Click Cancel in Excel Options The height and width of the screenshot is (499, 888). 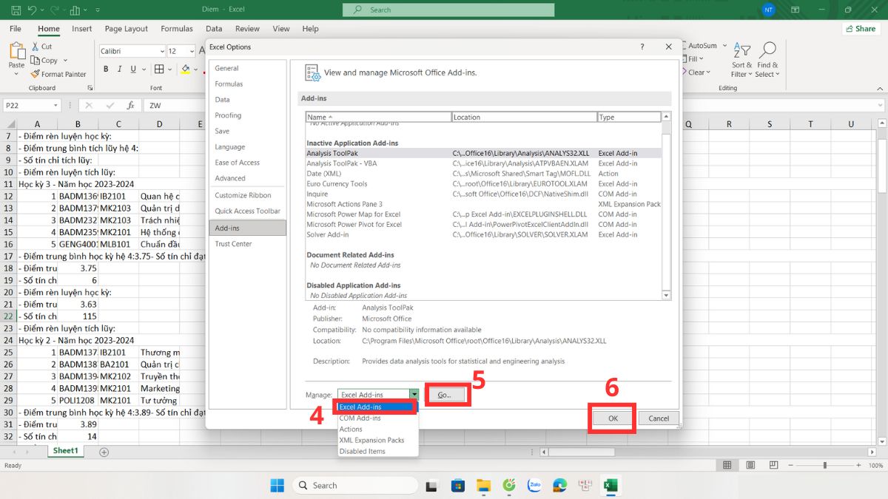point(659,418)
